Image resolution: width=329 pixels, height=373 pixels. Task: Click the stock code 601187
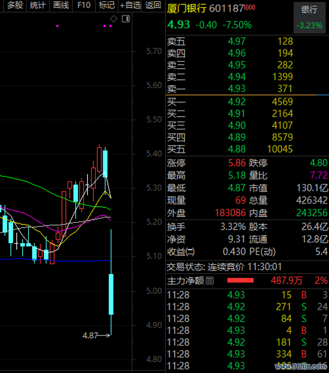pyautogui.click(x=227, y=9)
